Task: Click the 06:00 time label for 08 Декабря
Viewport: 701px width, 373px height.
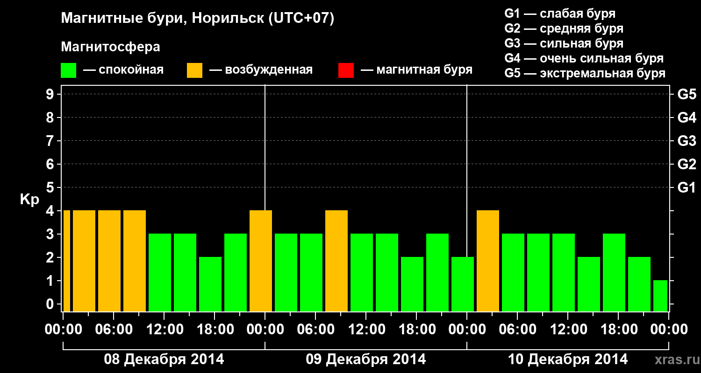Action: (x=114, y=330)
